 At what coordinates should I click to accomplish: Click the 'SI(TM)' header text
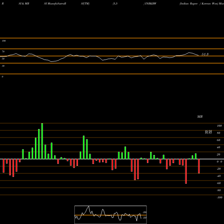(85, 4)
